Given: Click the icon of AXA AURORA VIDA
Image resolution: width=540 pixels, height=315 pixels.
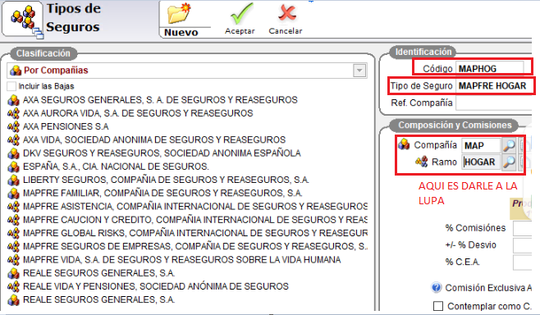Looking at the screenshot, I should [x=13, y=113].
